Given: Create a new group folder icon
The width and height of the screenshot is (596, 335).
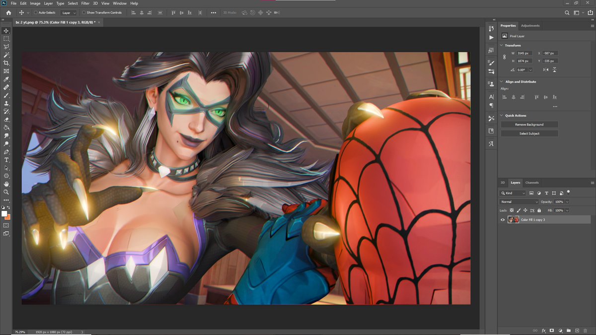Looking at the screenshot, I should [x=569, y=330].
